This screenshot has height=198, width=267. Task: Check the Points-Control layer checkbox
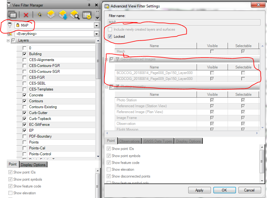24,154
